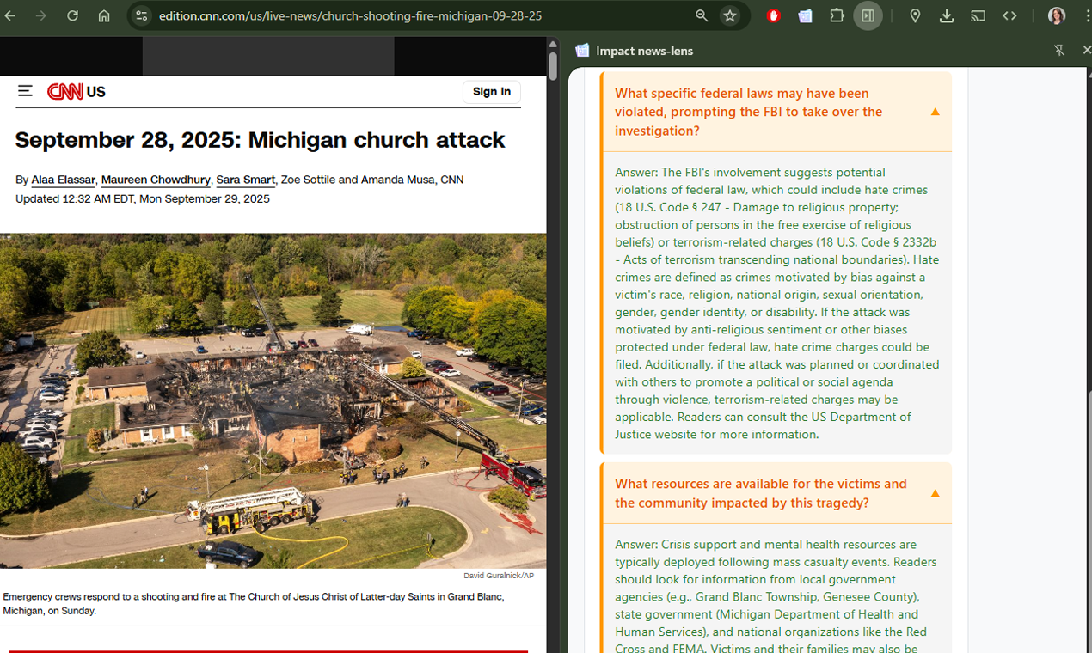Open the CNN hamburger menu

pos(25,91)
